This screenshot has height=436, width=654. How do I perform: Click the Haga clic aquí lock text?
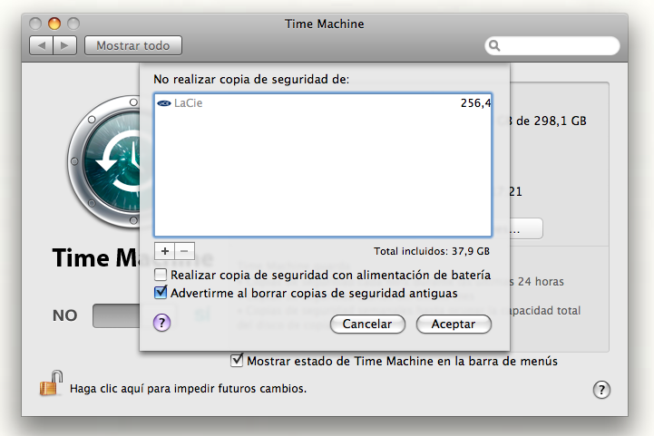point(188,389)
